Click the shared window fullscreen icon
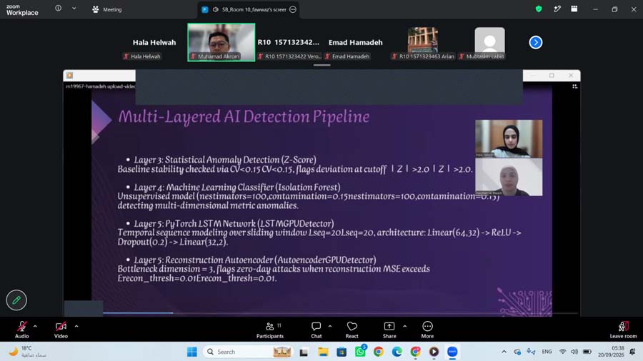643x361 pixels. click(x=575, y=86)
